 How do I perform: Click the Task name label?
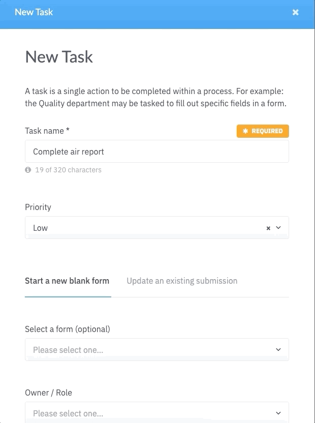tap(47, 131)
